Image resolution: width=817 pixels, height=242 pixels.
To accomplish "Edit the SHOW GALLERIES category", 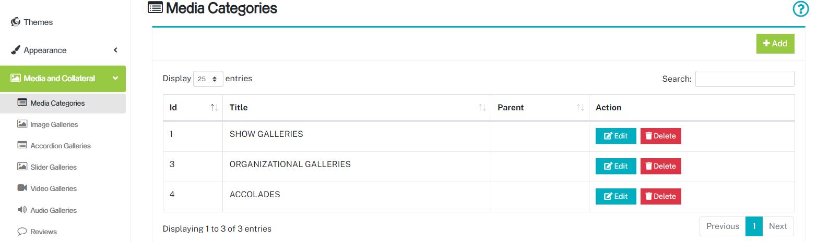I will pyautogui.click(x=616, y=136).
